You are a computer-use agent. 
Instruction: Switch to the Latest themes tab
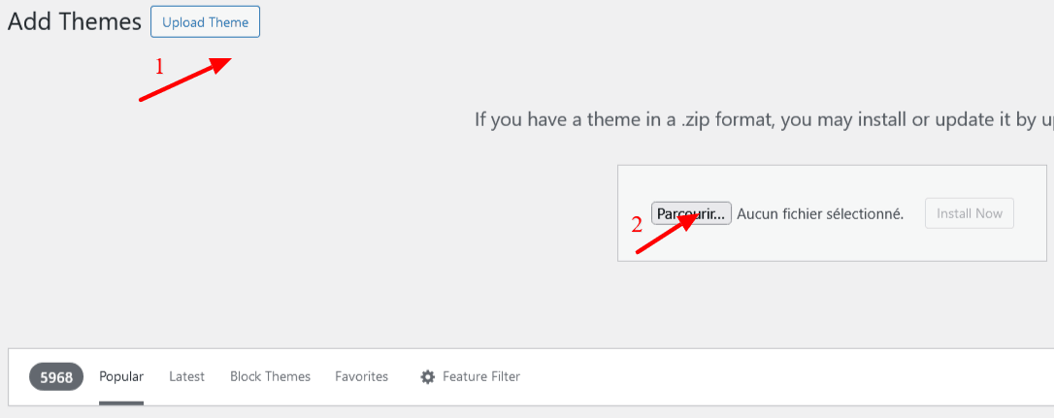click(187, 376)
